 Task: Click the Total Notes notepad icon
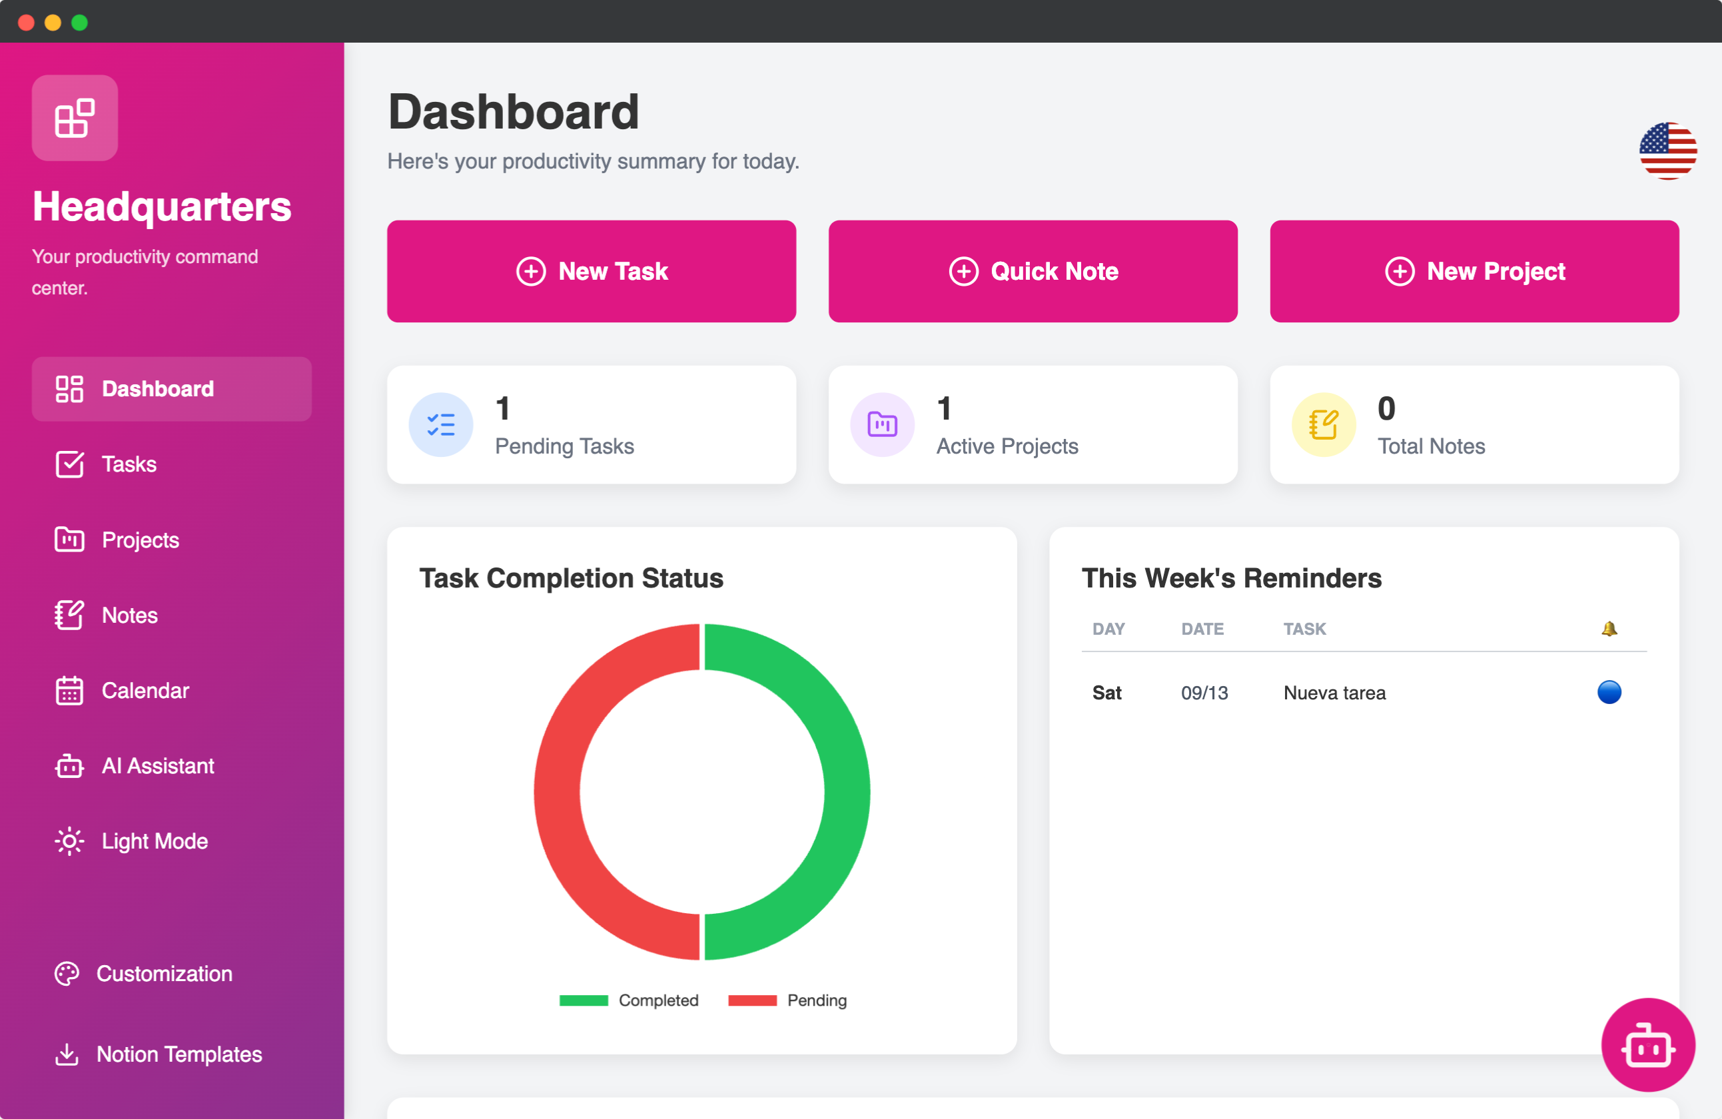[x=1324, y=424]
